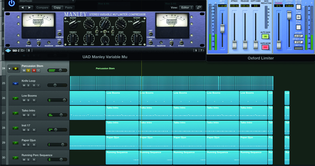Open the UAD-2 question mark help menu
The width and height of the screenshot is (315, 166).
coord(202,50)
